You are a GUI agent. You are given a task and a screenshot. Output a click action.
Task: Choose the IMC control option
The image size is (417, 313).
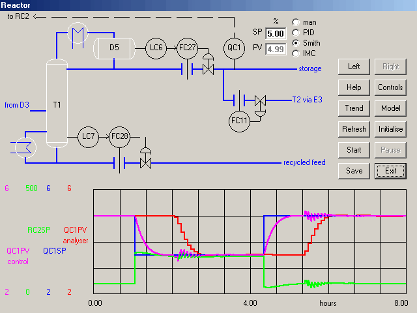coord(296,53)
